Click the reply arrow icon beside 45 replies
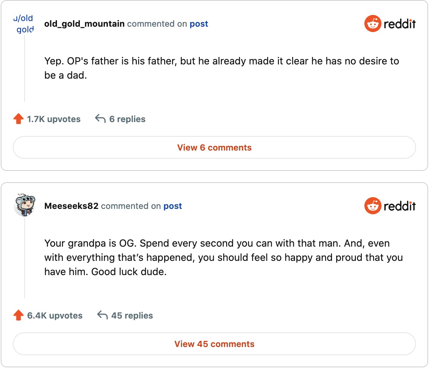This screenshot has height=368, width=431. coord(103,315)
